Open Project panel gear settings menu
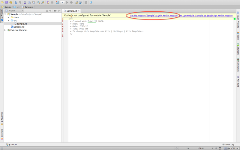Image resolution: width=240 pixels, height=150 pixels. point(55,11)
